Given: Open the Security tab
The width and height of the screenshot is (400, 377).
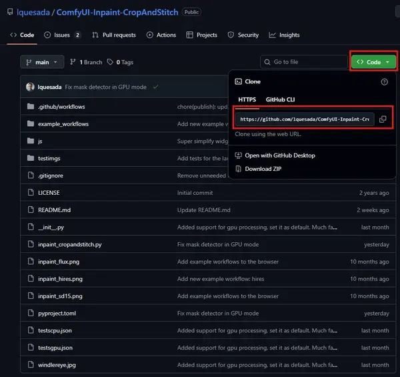Looking at the screenshot, I should click(x=243, y=35).
